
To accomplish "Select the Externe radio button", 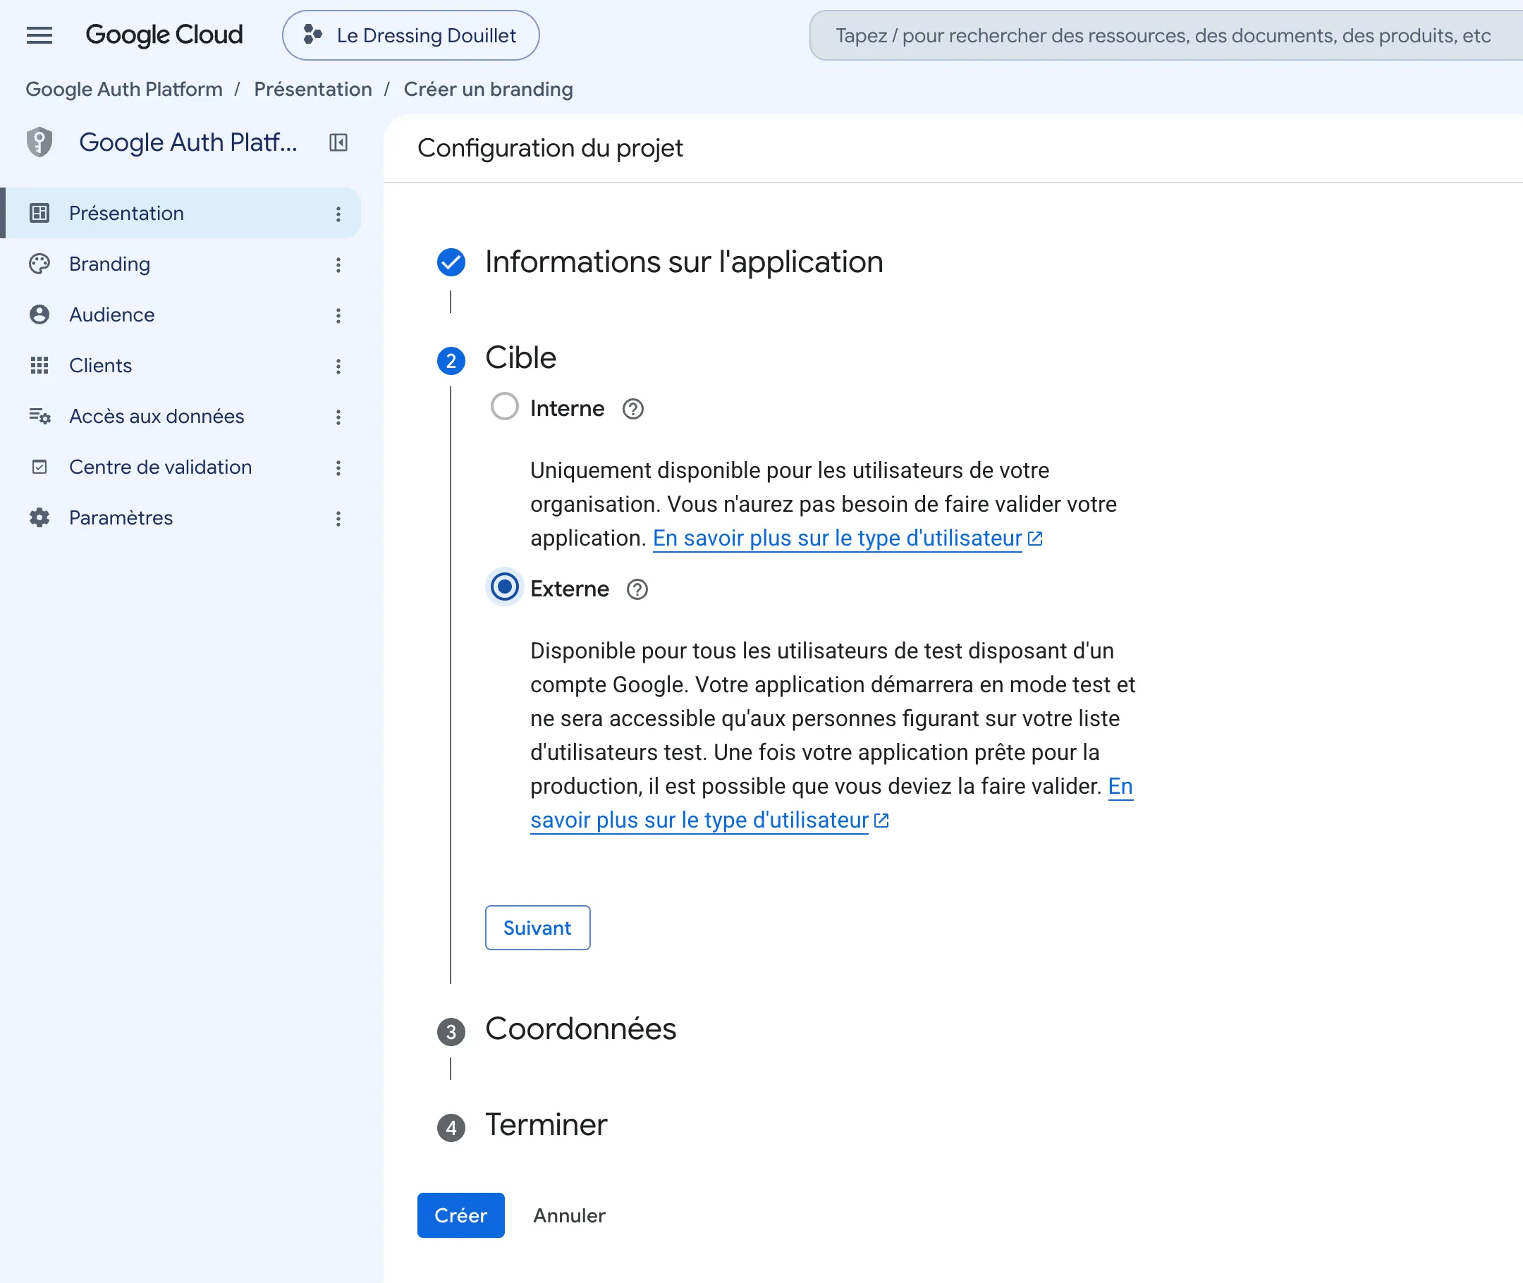I will click(505, 587).
